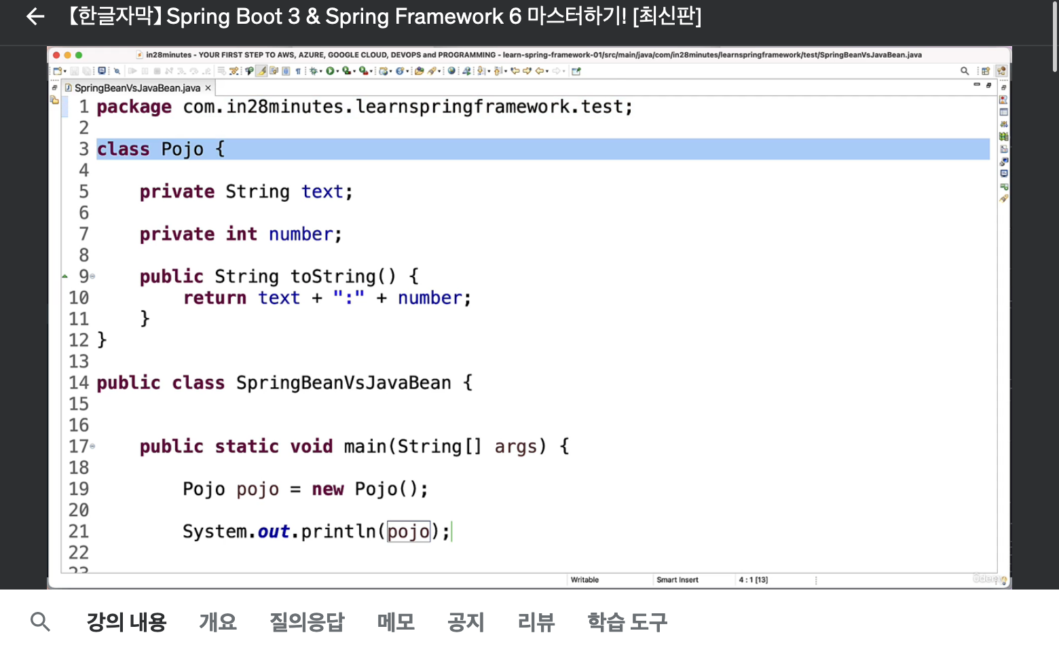Click the Open Type folder icon

[x=420, y=71]
